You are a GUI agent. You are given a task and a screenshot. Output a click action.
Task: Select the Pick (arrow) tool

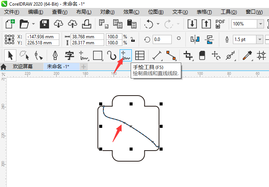10,56
